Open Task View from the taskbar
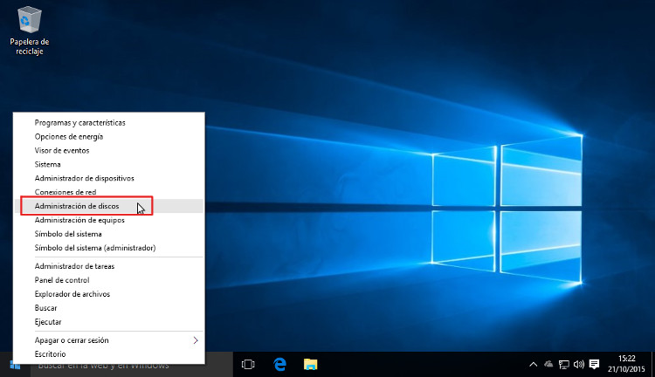The height and width of the screenshot is (377, 655). click(248, 365)
